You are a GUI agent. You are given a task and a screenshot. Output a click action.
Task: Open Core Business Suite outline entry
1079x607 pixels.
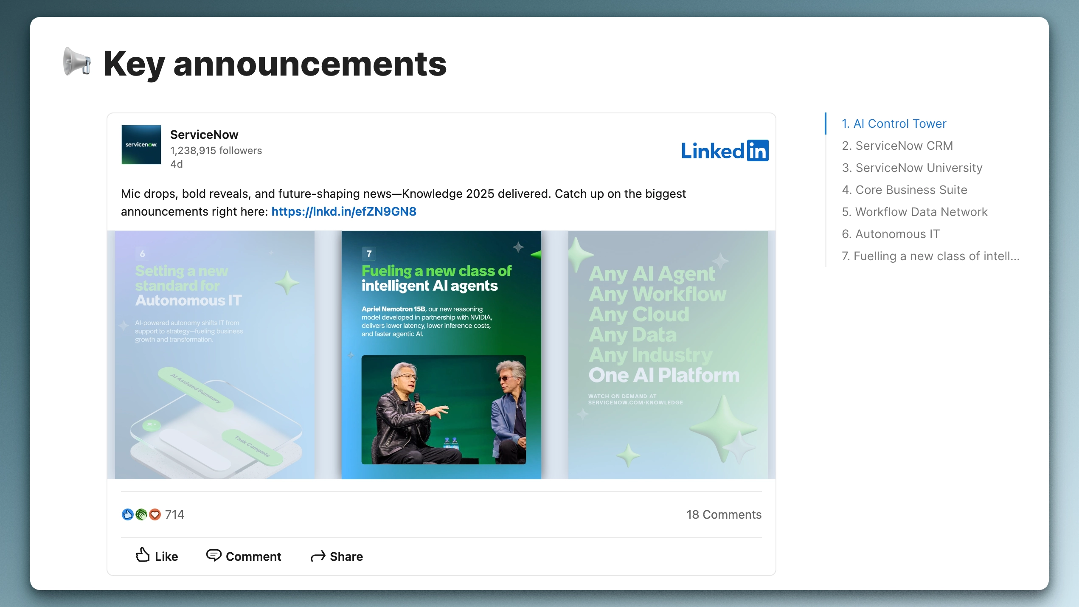904,190
